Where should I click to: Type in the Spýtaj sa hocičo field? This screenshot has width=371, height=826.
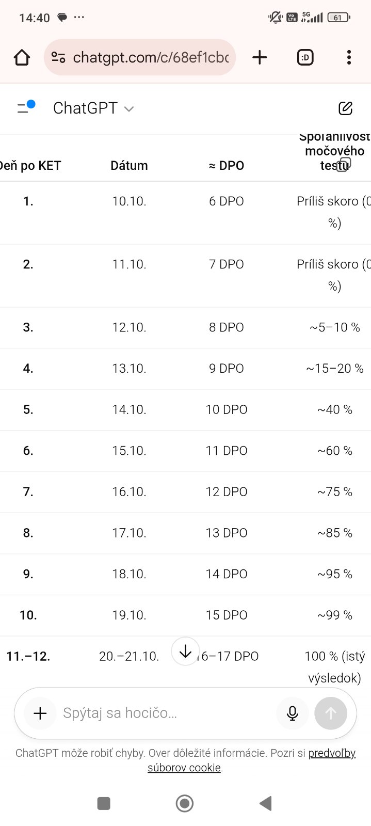pyautogui.click(x=165, y=713)
